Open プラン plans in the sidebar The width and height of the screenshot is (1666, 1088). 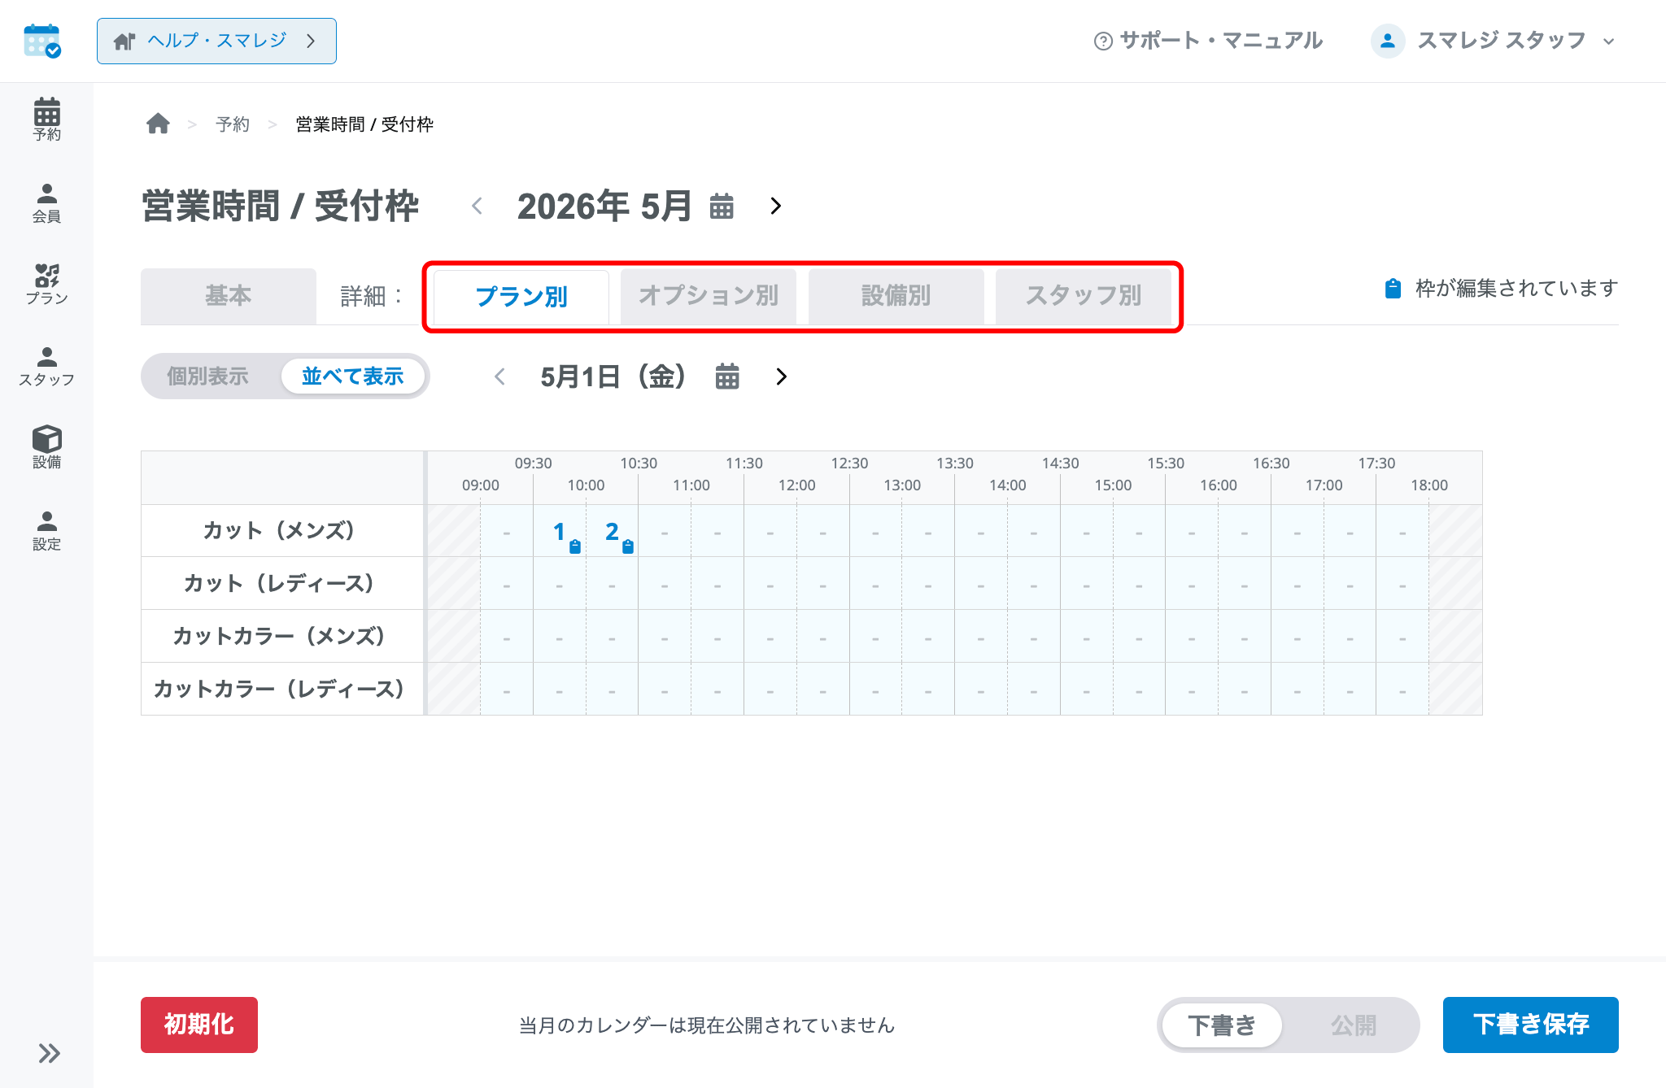[46, 284]
